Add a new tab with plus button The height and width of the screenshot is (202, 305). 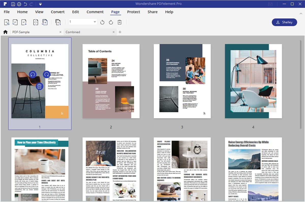coord(120,32)
